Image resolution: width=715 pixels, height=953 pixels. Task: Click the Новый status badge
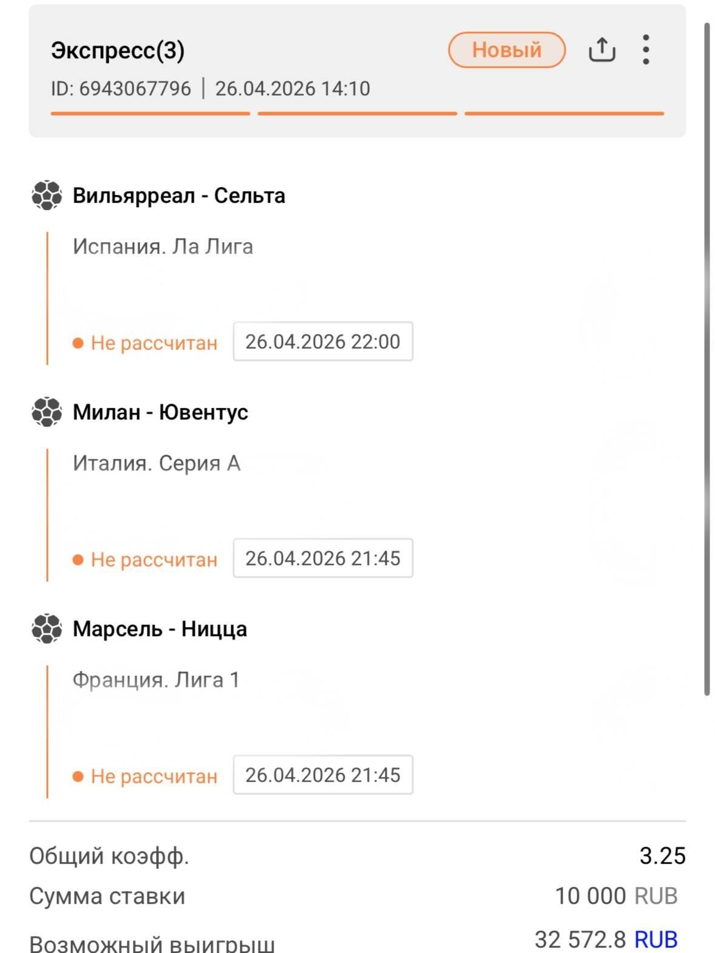507,50
